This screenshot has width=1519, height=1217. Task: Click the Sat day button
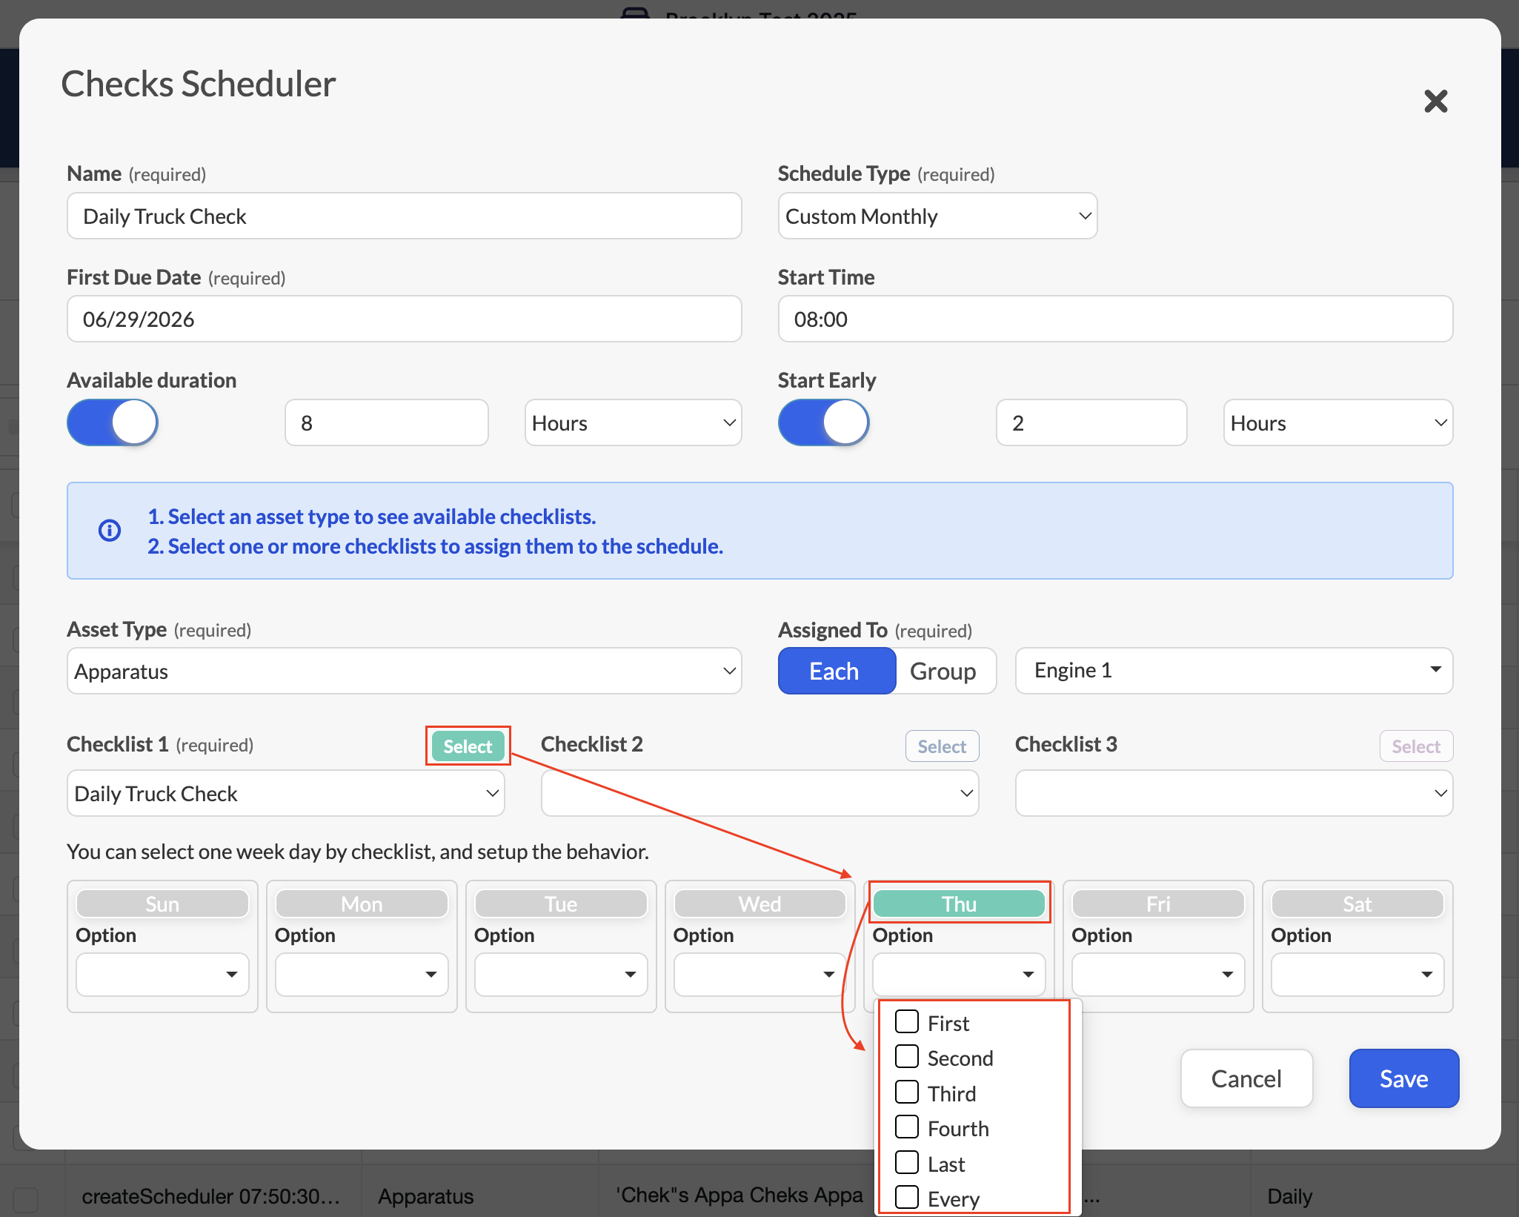click(1357, 903)
